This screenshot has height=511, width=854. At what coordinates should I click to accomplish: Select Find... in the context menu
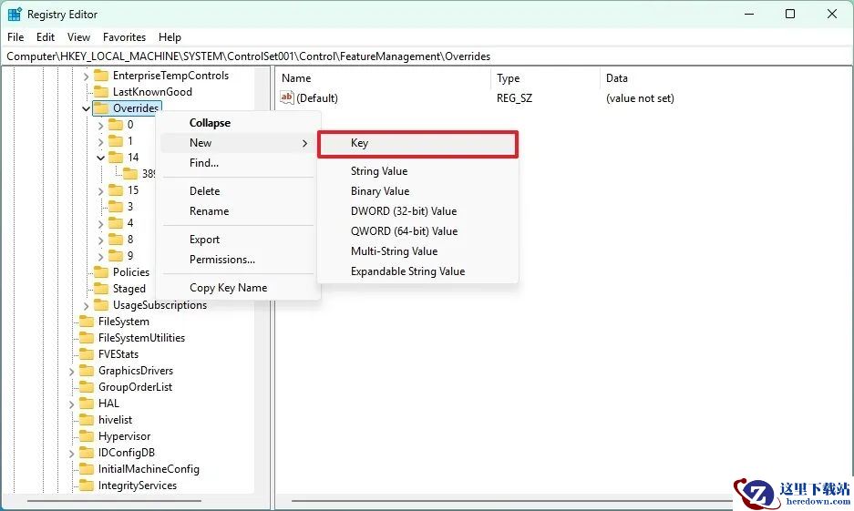pos(238,163)
